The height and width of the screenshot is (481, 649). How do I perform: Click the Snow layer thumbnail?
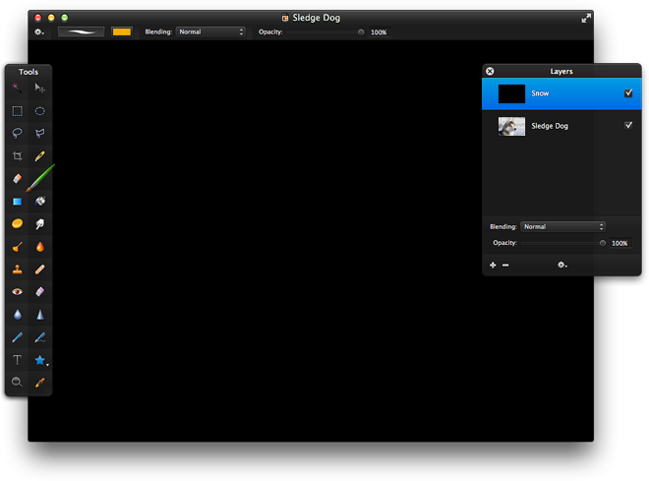tap(511, 93)
